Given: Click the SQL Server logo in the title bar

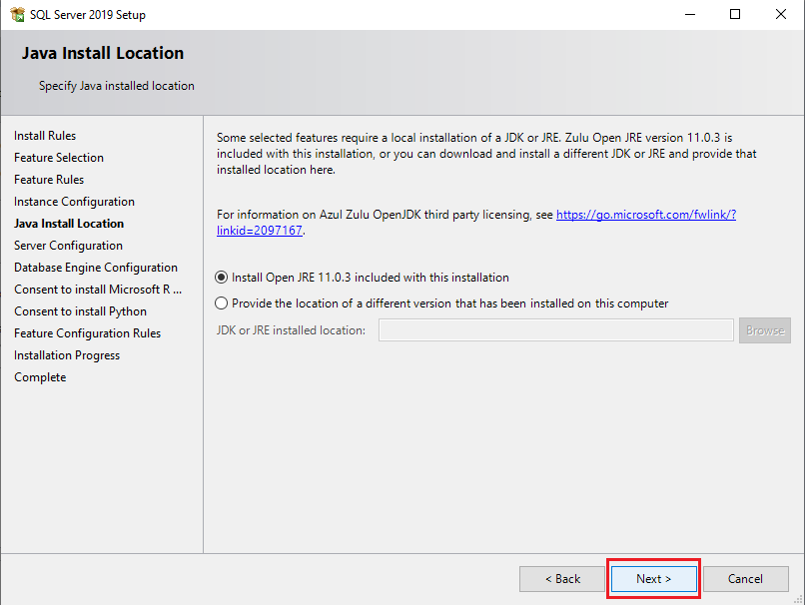Looking at the screenshot, I should 18,14.
